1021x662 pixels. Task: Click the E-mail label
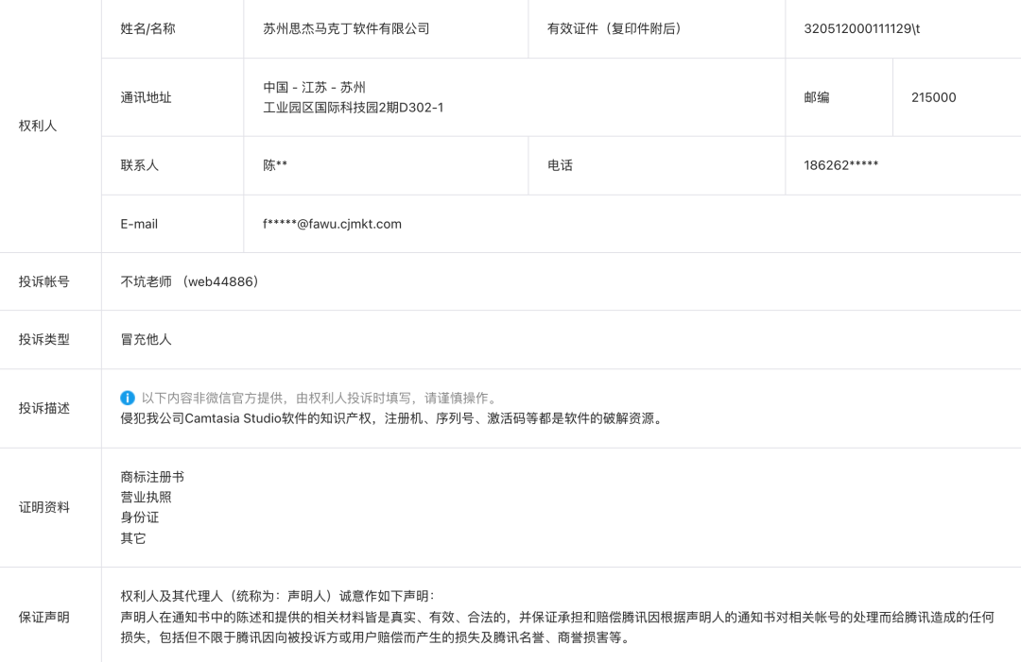click(x=139, y=224)
